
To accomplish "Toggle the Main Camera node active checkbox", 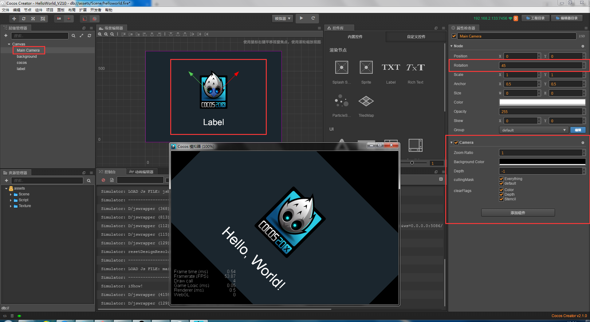I will click(454, 36).
